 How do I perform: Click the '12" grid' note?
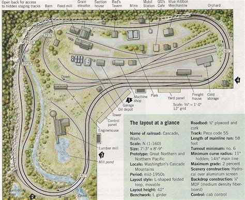click(x=180, y=109)
